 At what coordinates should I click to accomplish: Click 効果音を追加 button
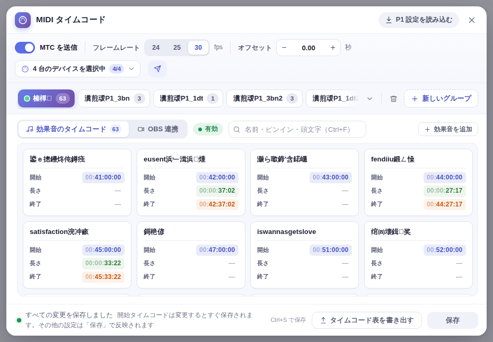(448, 129)
